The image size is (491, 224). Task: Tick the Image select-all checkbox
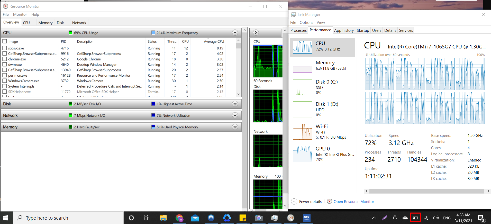[x=4, y=41]
